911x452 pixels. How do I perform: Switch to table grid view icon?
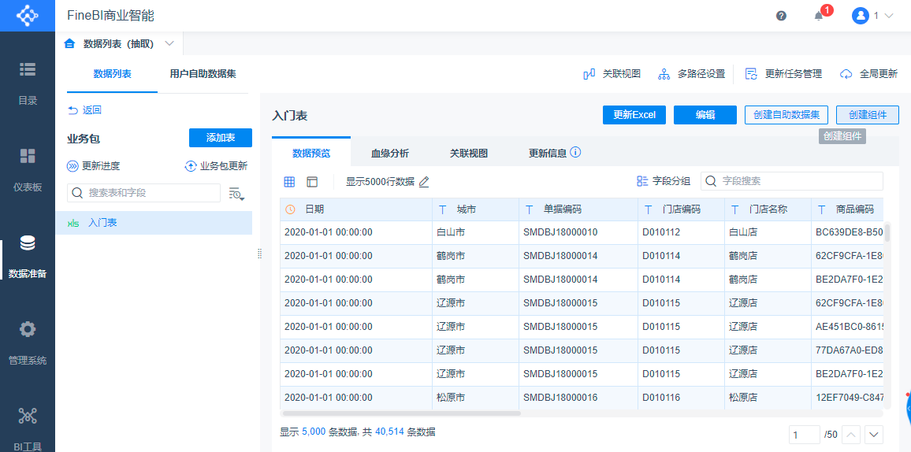(289, 182)
